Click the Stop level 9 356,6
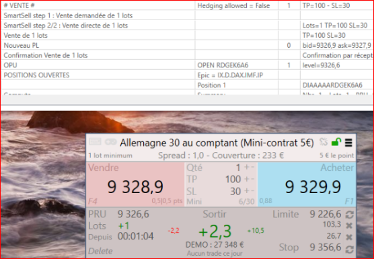Screen dimensions: 374x259 click(326, 248)
